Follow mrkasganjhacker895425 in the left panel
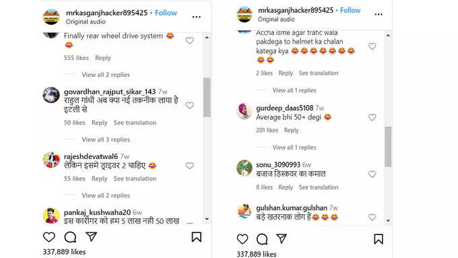Viewport: 458px width, 258px height. (x=166, y=13)
